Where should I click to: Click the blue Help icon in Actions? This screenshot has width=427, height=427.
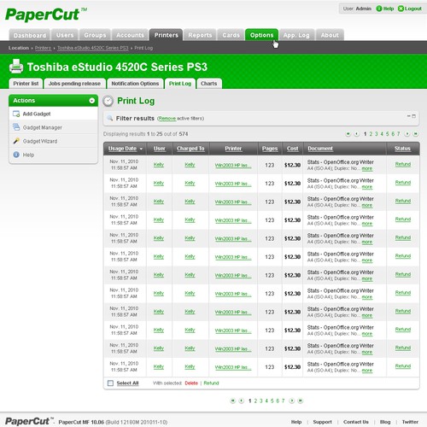pos(16,155)
